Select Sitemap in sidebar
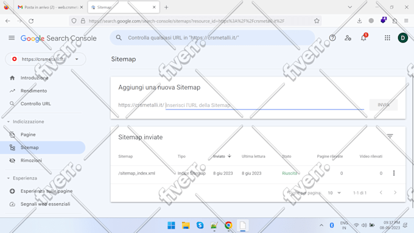The width and height of the screenshot is (414, 233). [x=30, y=147]
